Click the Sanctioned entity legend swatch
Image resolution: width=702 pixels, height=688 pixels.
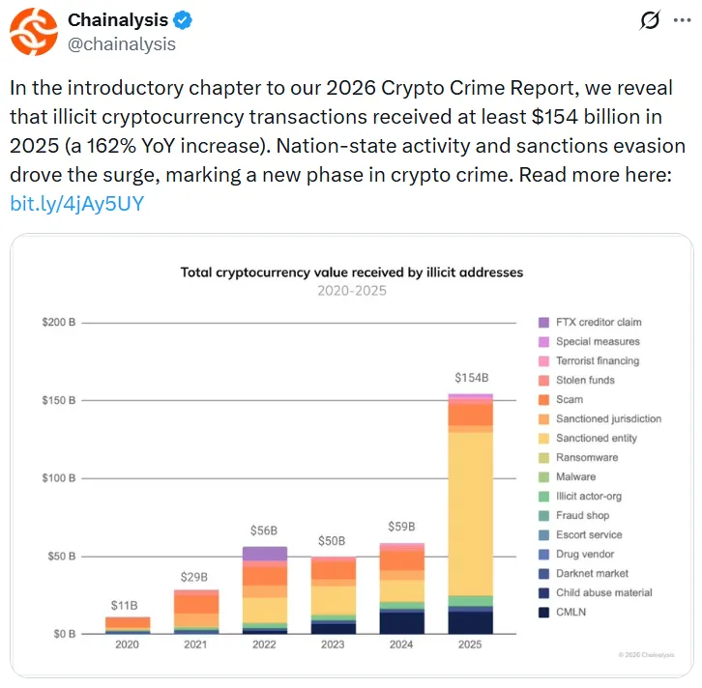tap(543, 438)
